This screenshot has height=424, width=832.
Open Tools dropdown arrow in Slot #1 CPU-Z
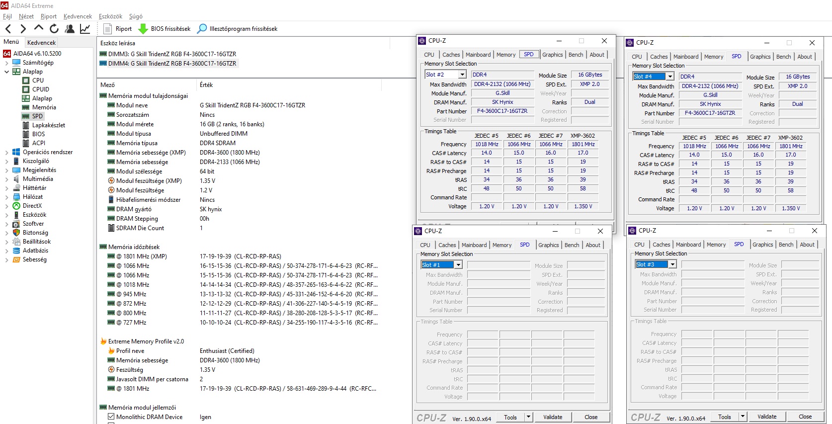tap(528, 417)
